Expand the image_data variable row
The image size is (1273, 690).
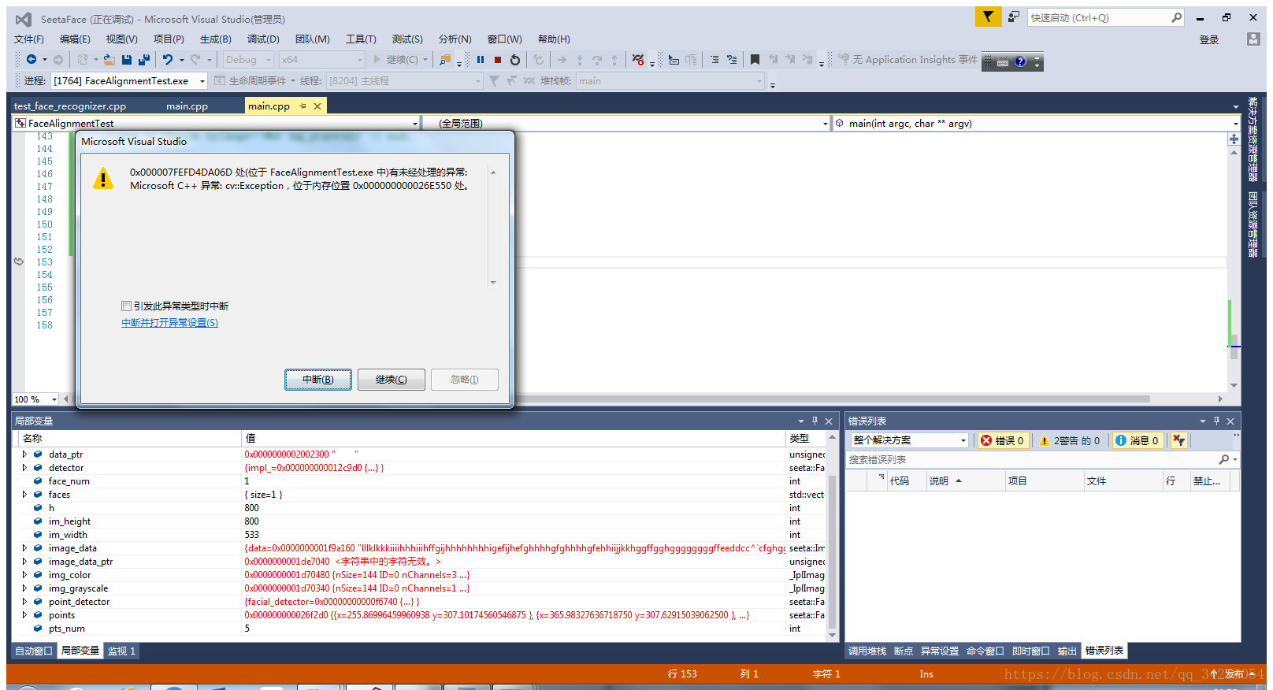coord(24,548)
